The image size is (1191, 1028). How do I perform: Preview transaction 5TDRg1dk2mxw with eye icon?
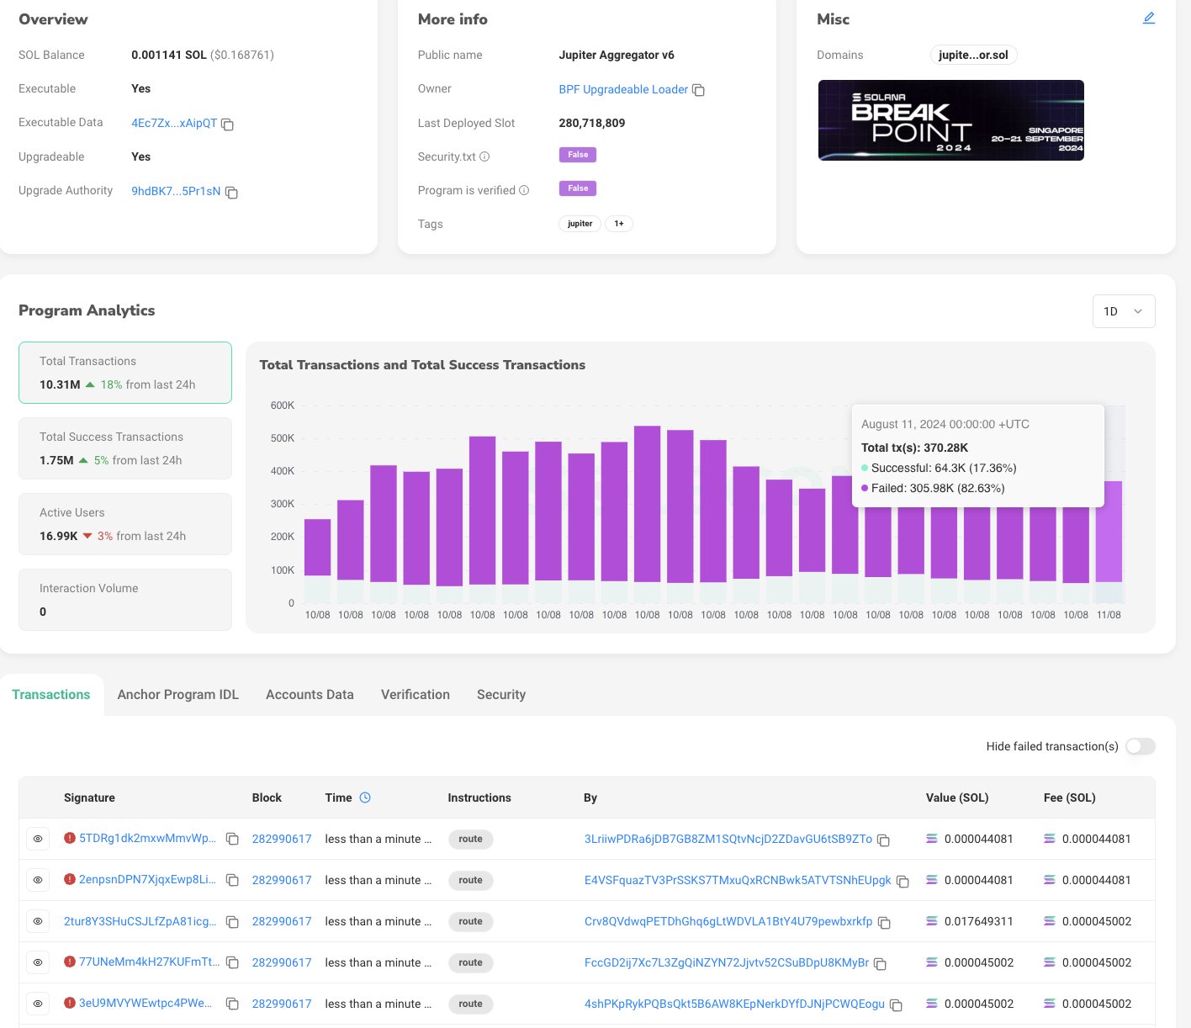pyautogui.click(x=38, y=839)
